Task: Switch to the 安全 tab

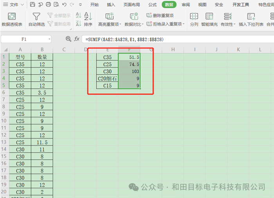Action: tap(219, 5)
